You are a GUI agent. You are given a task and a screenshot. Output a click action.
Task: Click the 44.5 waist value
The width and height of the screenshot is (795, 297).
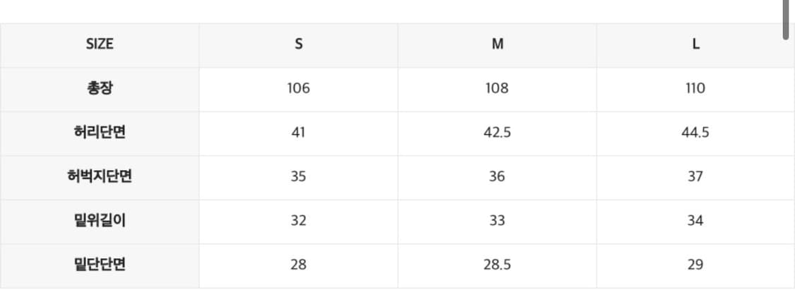[695, 132]
